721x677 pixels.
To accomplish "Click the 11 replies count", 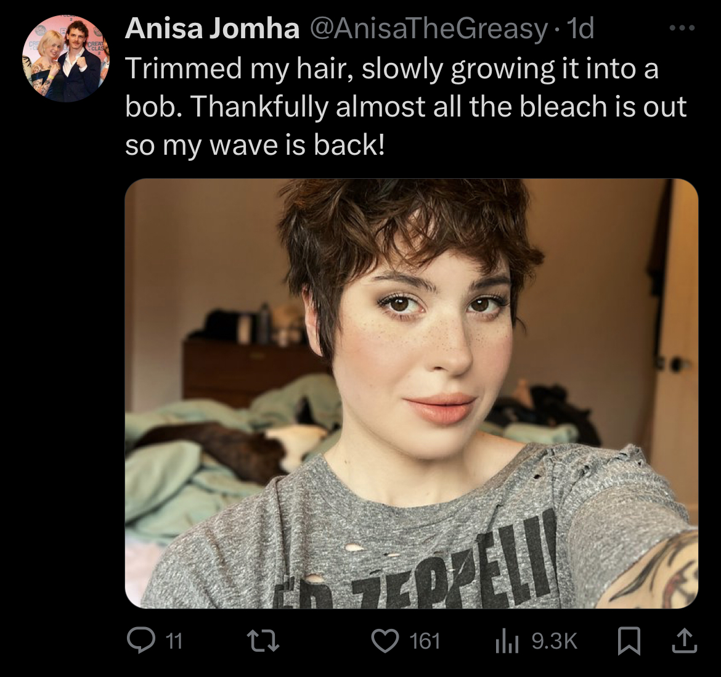I will tap(173, 641).
